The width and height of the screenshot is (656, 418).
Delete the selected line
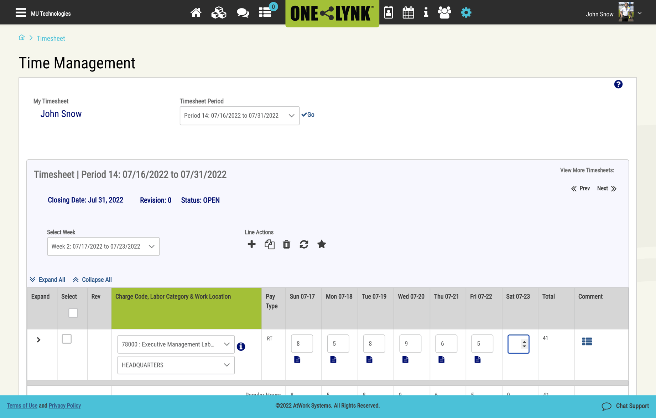click(x=286, y=244)
